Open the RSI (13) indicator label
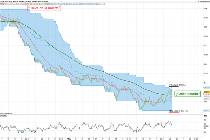Screen dimensions: 210x140 3,116
